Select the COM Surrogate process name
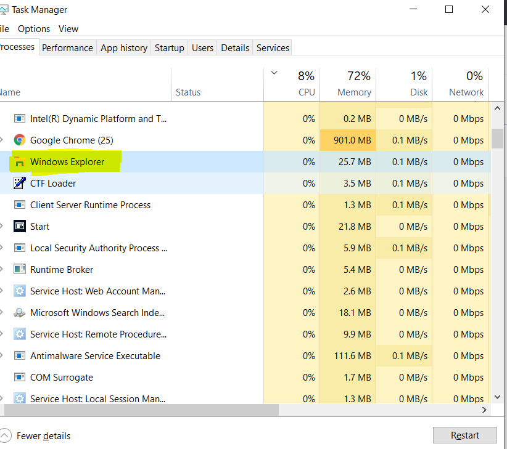Viewport: 507px width, 449px height. tap(62, 378)
